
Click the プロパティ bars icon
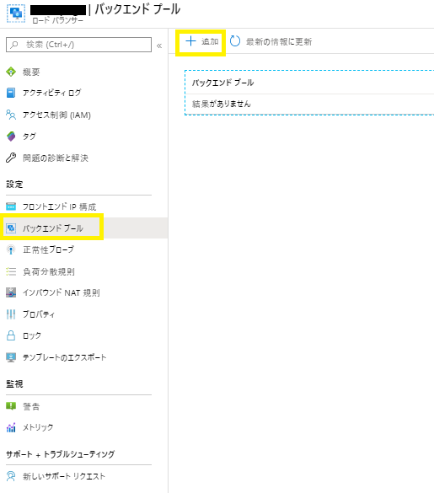pos(11,314)
